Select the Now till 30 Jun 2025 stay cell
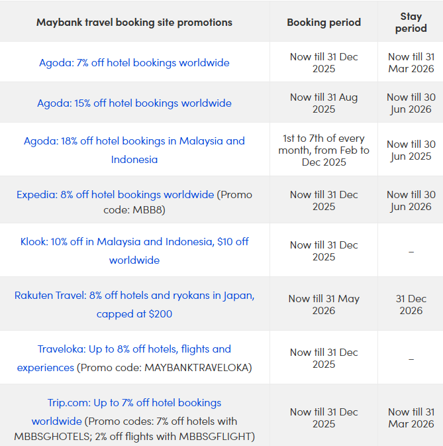 click(411, 150)
